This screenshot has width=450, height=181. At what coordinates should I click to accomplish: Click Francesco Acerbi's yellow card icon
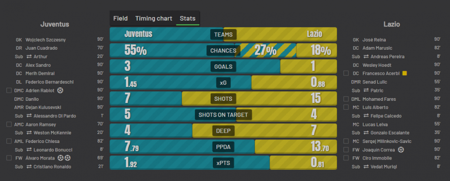coord(405,73)
